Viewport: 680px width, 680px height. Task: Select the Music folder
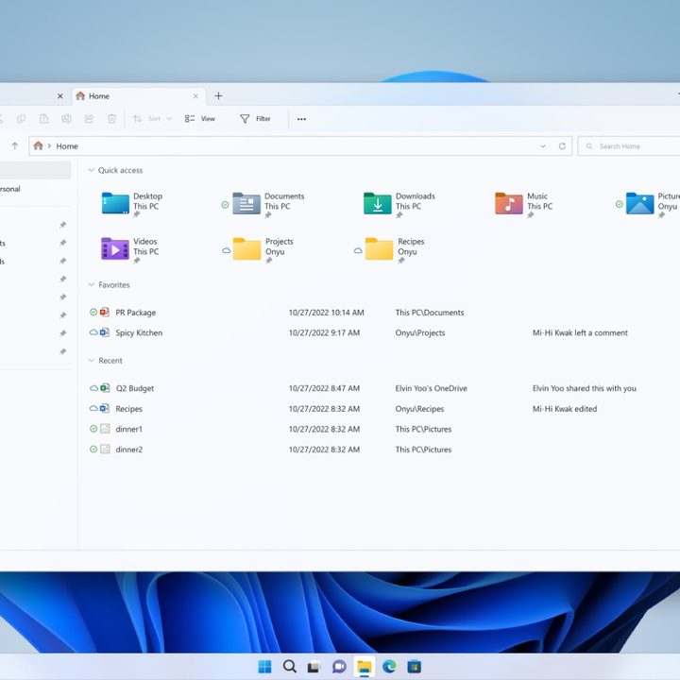pyautogui.click(x=523, y=203)
